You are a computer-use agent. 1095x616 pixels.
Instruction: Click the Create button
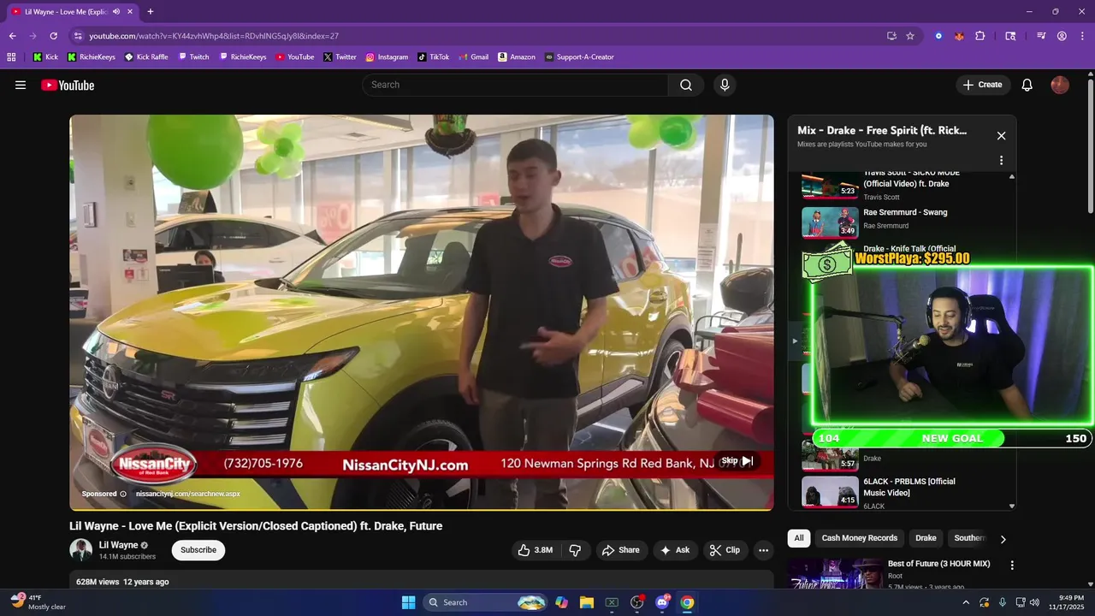[983, 85]
